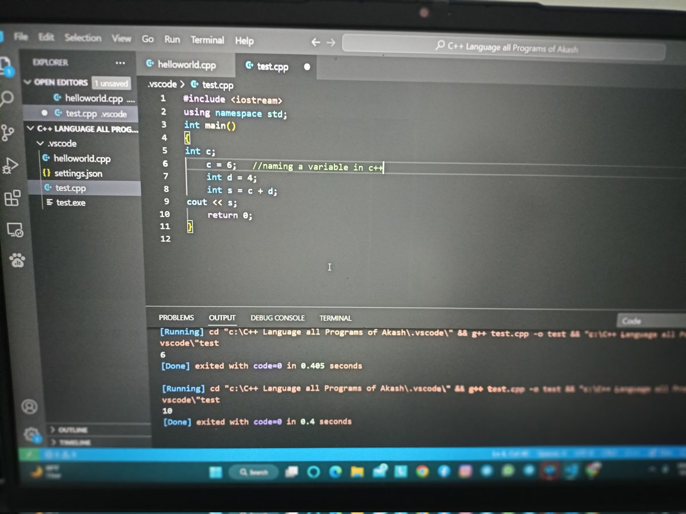This screenshot has height=514, width=686.
Task: Open the Remote Explorer view
Action: pyautogui.click(x=14, y=230)
